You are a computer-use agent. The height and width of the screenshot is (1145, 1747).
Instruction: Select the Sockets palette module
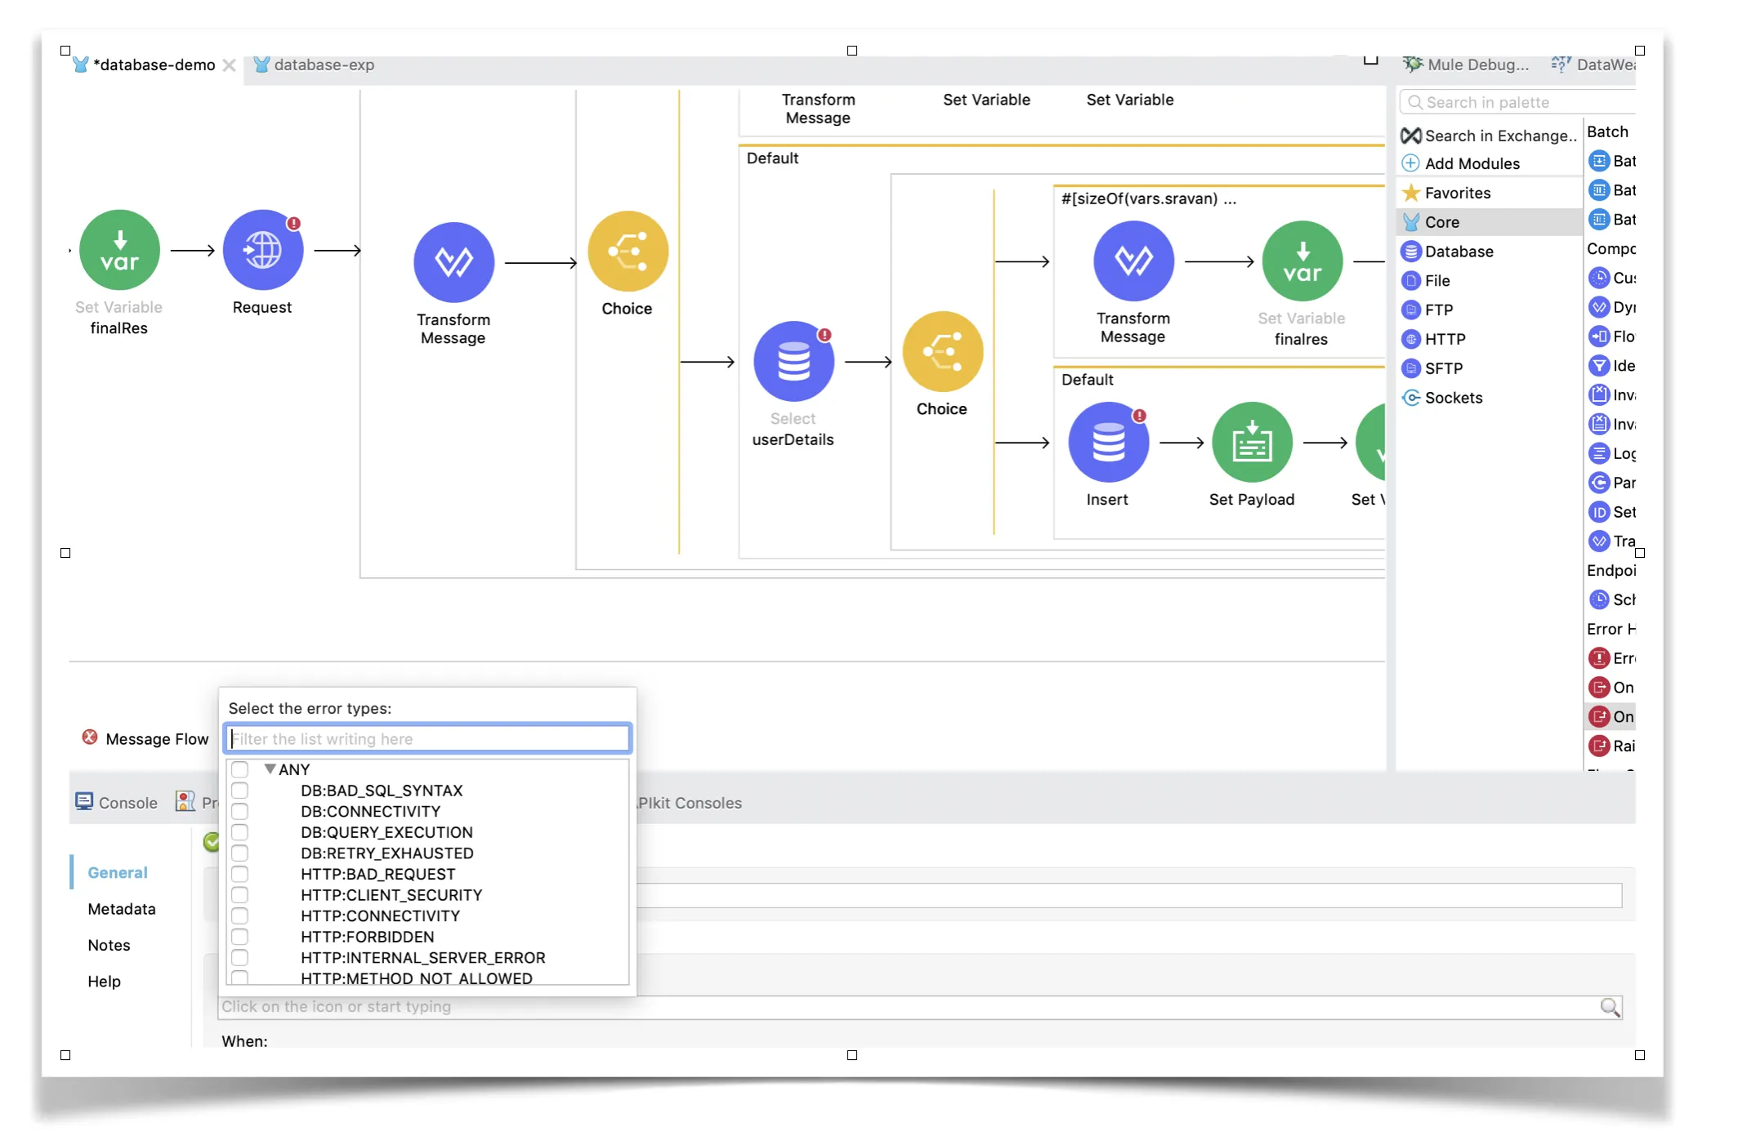tap(1442, 398)
